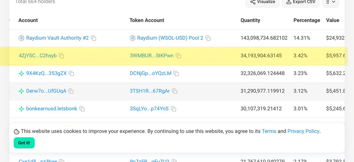Image resolution: width=354 pixels, height=162 pixels.
Task: Open the Terms link in cookie banner
Action: tap(269, 131)
